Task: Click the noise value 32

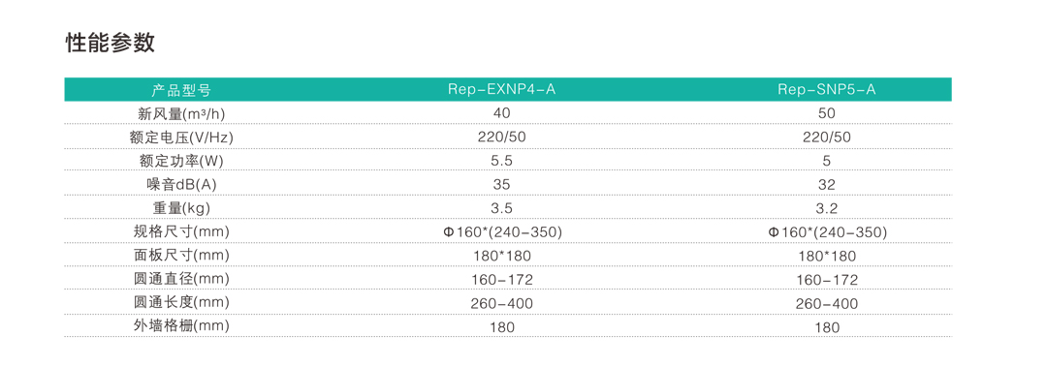Action: pyautogui.click(x=827, y=186)
